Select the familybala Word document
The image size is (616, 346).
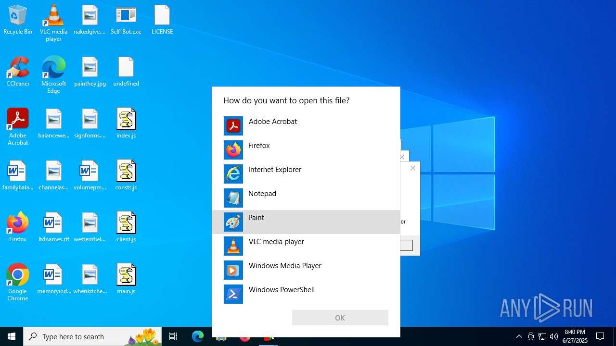coord(18,176)
